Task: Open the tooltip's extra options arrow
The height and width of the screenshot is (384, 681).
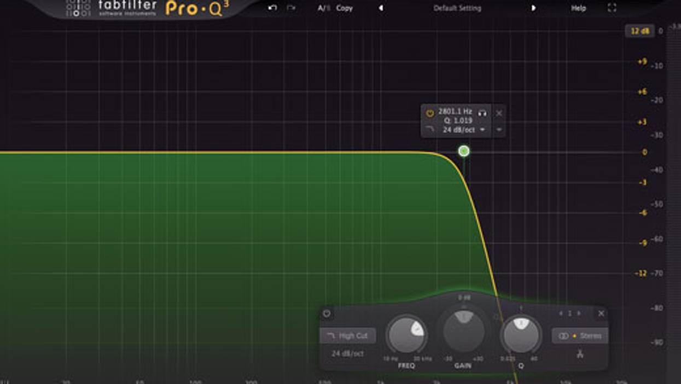Action: (x=499, y=130)
